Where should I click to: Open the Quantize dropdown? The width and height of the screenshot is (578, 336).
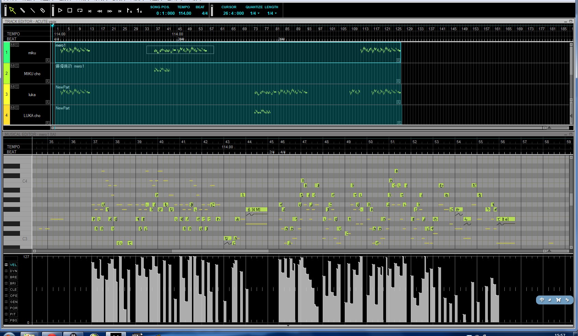[255, 13]
